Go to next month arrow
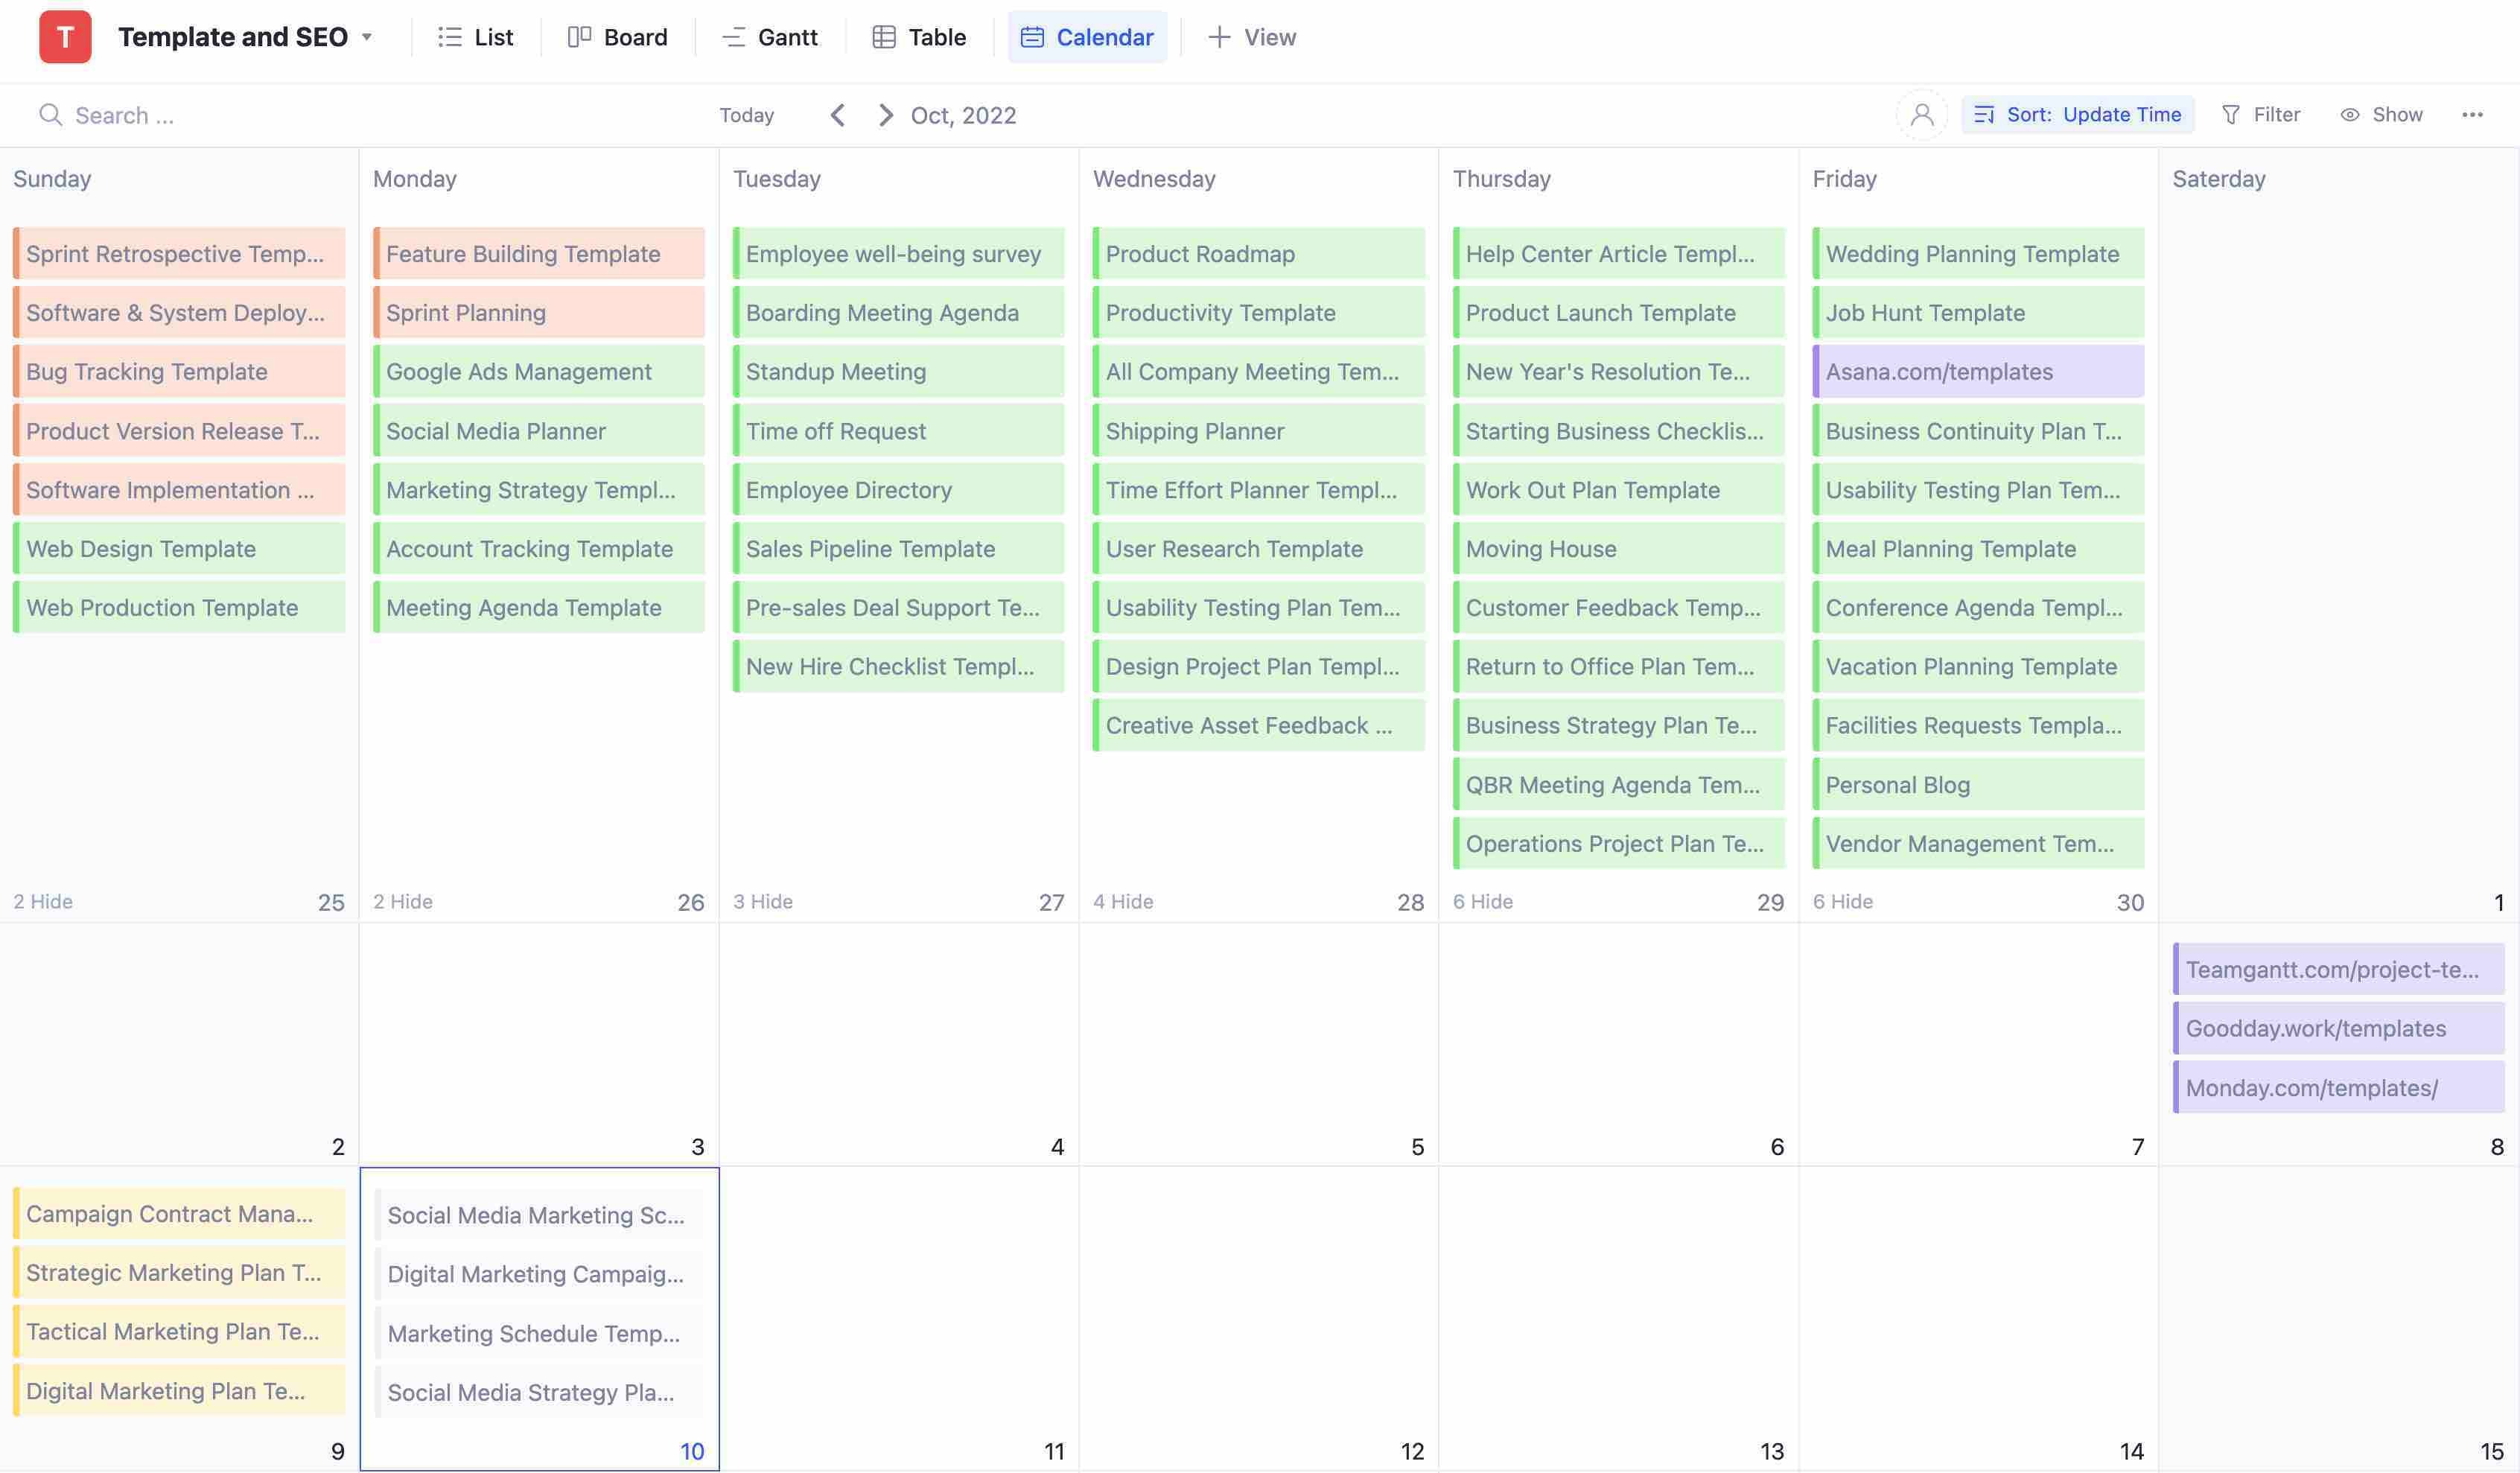Image resolution: width=2520 pixels, height=1473 pixels. click(885, 115)
